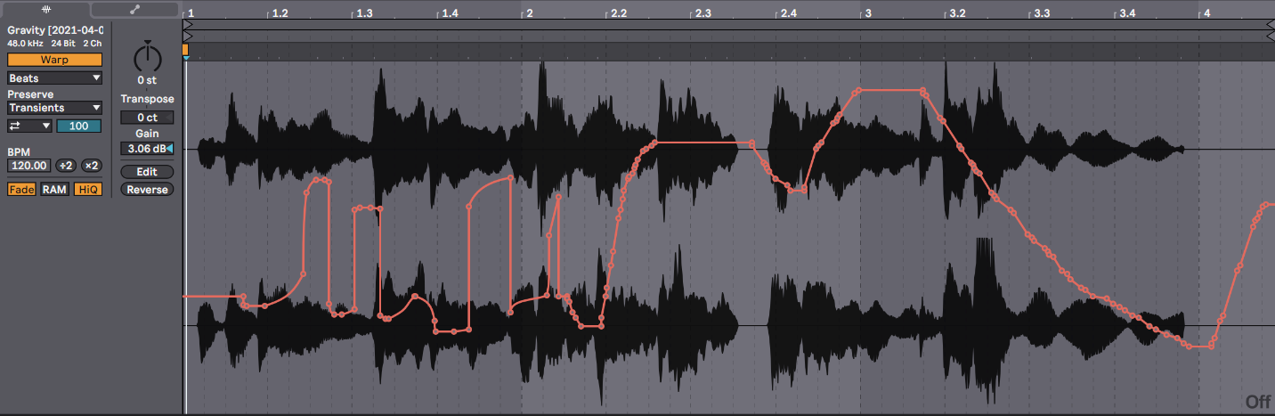Toggle the RAM mode switch
The width and height of the screenshot is (1275, 416).
(54, 190)
